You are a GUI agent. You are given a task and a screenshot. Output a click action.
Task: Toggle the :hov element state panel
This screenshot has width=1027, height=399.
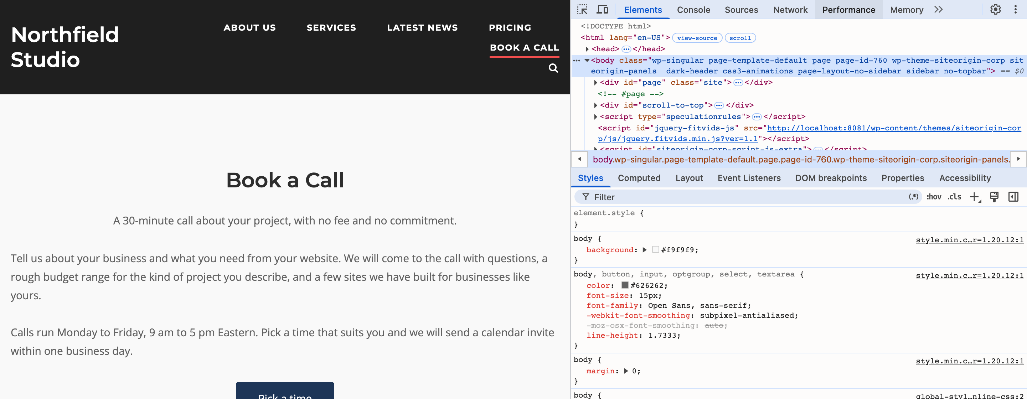pos(934,197)
